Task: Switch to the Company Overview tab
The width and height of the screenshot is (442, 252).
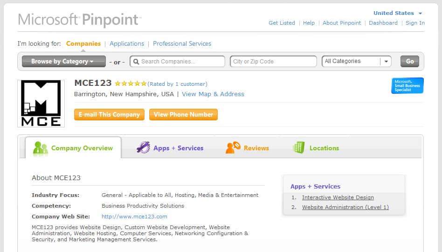Action: tap(73, 148)
